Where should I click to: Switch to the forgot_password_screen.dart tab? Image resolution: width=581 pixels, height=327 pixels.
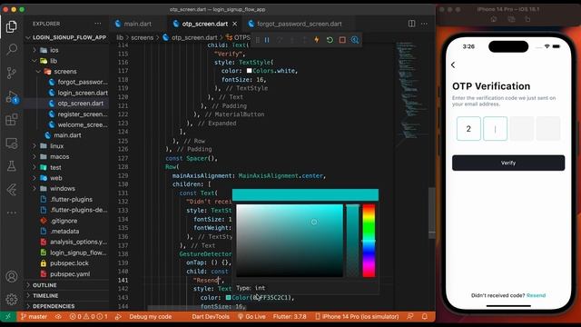(x=300, y=24)
